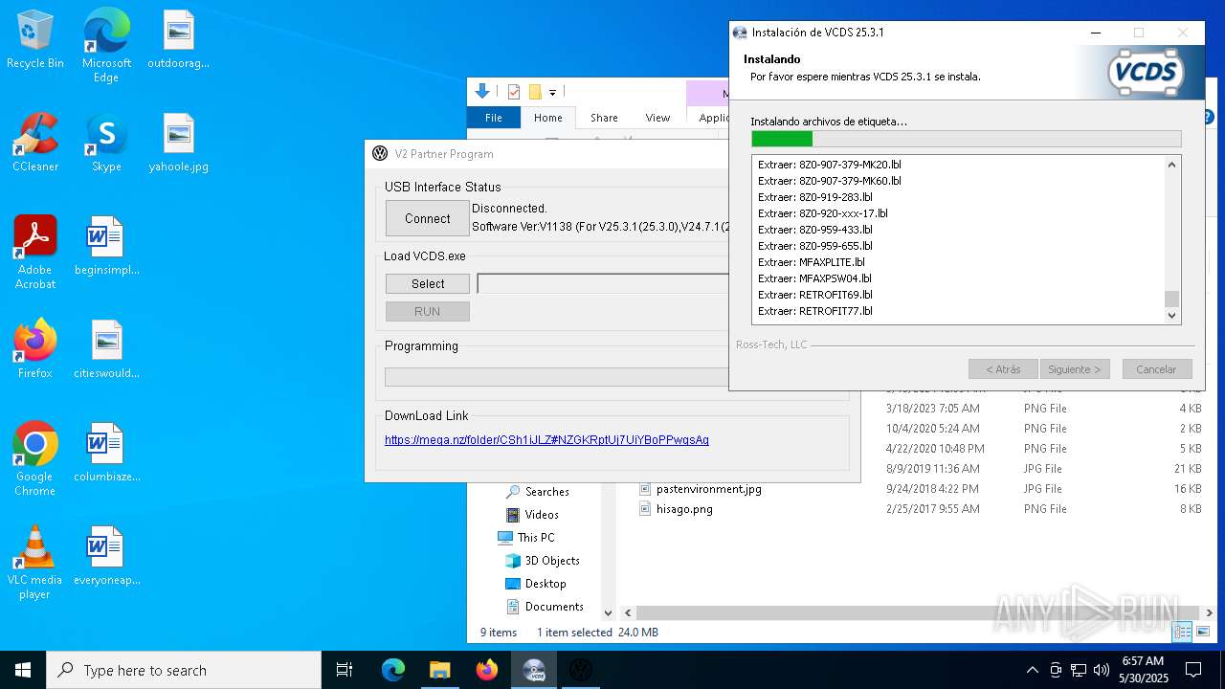Click the Programming progress bar
1225x689 pixels.
point(556,377)
